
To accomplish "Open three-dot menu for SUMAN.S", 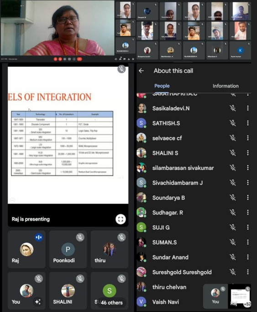I will pos(248,242).
